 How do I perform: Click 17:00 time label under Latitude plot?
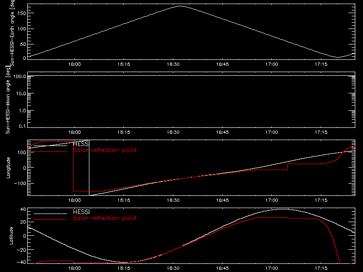(271, 268)
